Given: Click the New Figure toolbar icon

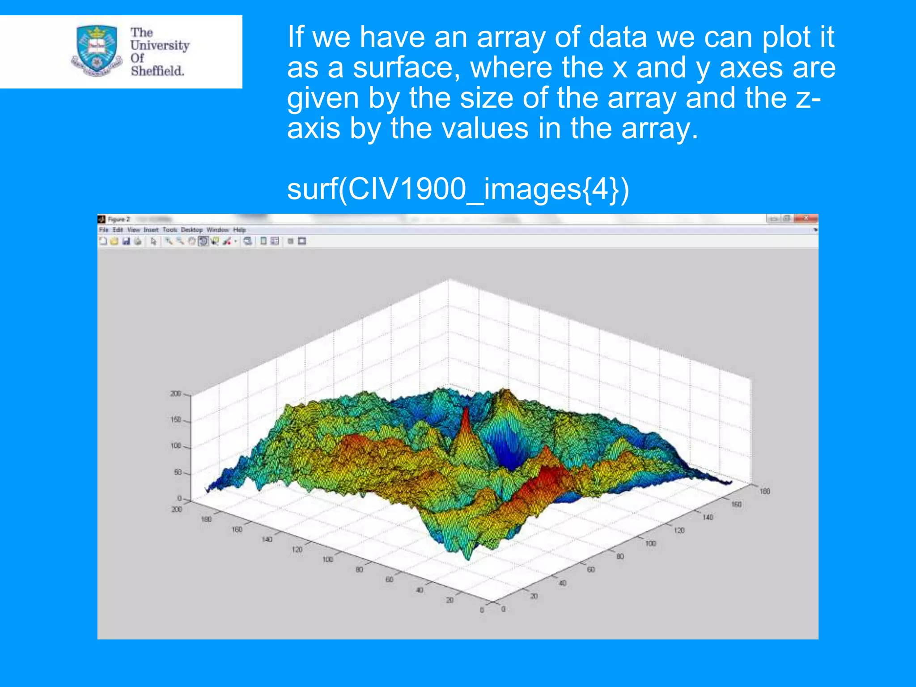Looking at the screenshot, I should point(103,241).
